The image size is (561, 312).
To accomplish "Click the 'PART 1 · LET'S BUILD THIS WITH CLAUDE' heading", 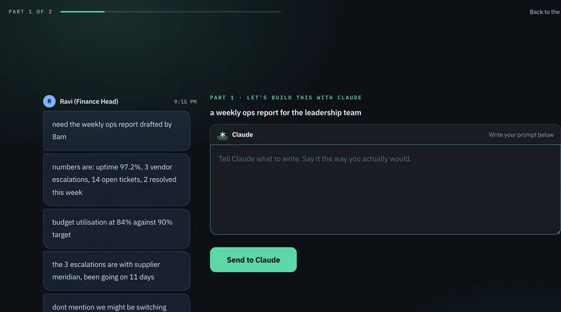I will pos(286,97).
